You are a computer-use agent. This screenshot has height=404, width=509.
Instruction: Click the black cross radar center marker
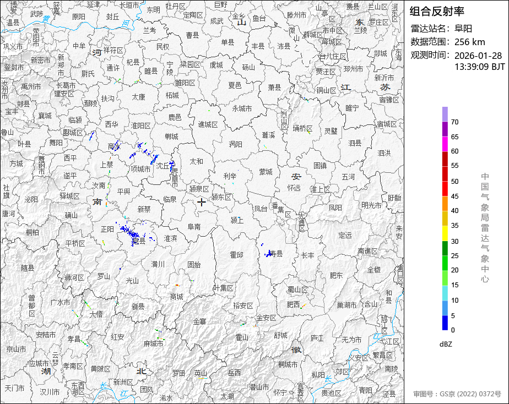coord(201,203)
